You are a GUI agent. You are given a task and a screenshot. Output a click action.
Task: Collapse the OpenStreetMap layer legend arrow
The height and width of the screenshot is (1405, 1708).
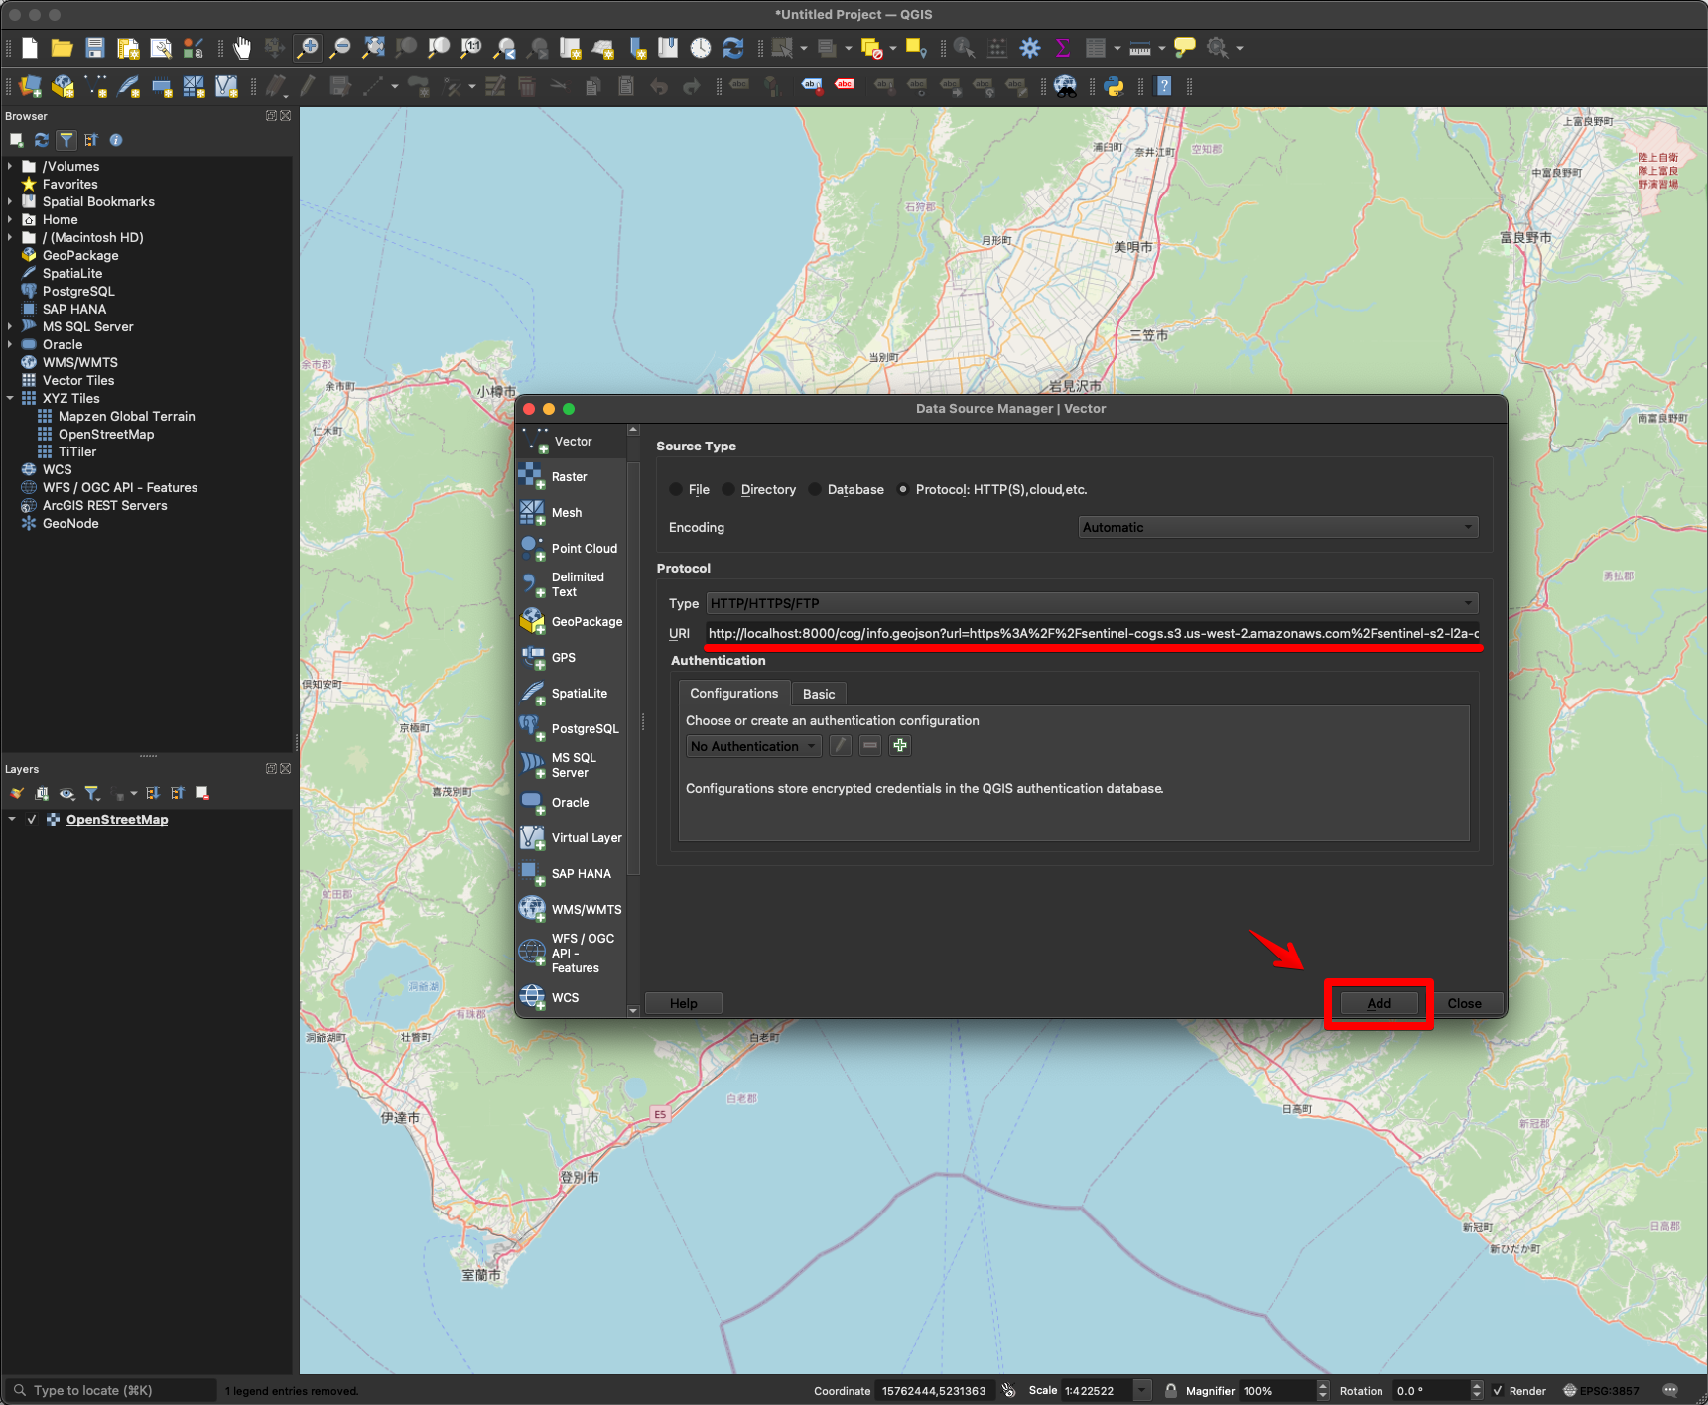click(12, 819)
